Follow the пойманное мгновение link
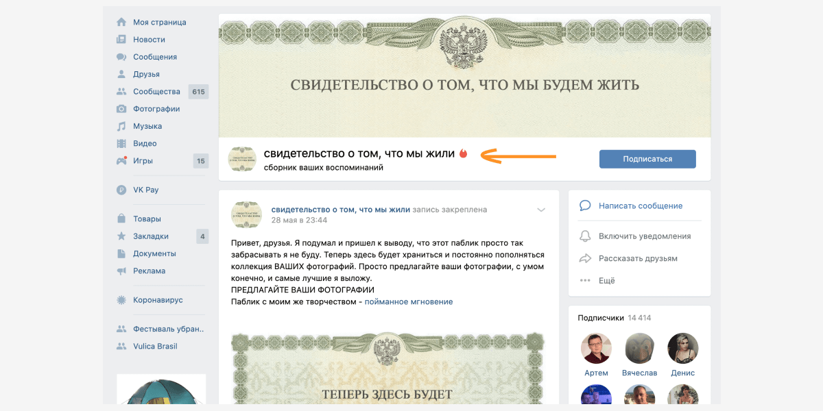 (409, 301)
